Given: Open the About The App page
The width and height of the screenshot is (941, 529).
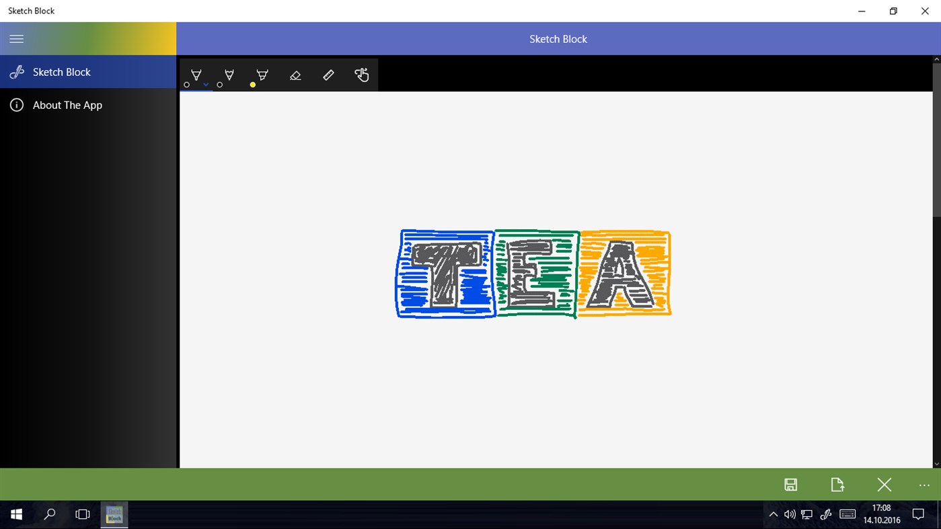Looking at the screenshot, I should pyautogui.click(x=67, y=105).
